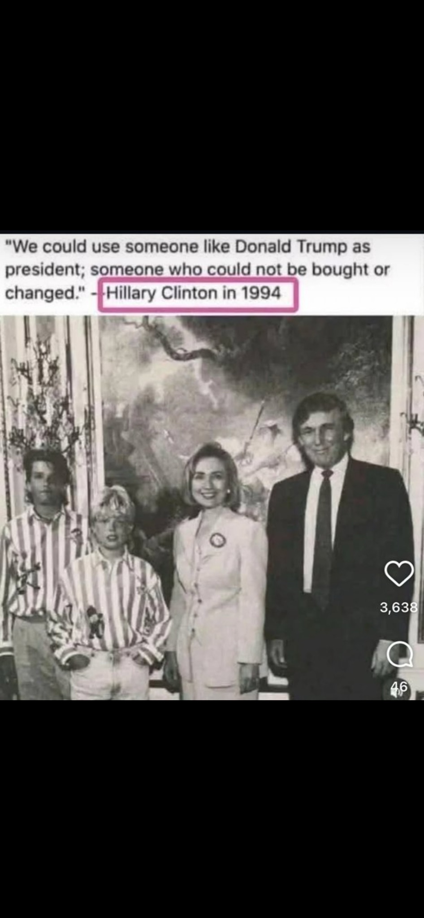Tap the black area below the photo
424x918 pixels.
(x=212, y=809)
